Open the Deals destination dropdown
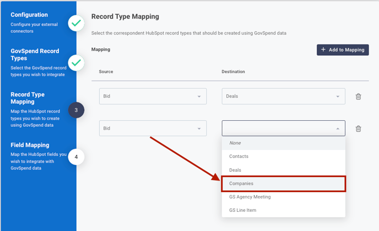This screenshot has width=379, height=231. pyautogui.click(x=283, y=96)
